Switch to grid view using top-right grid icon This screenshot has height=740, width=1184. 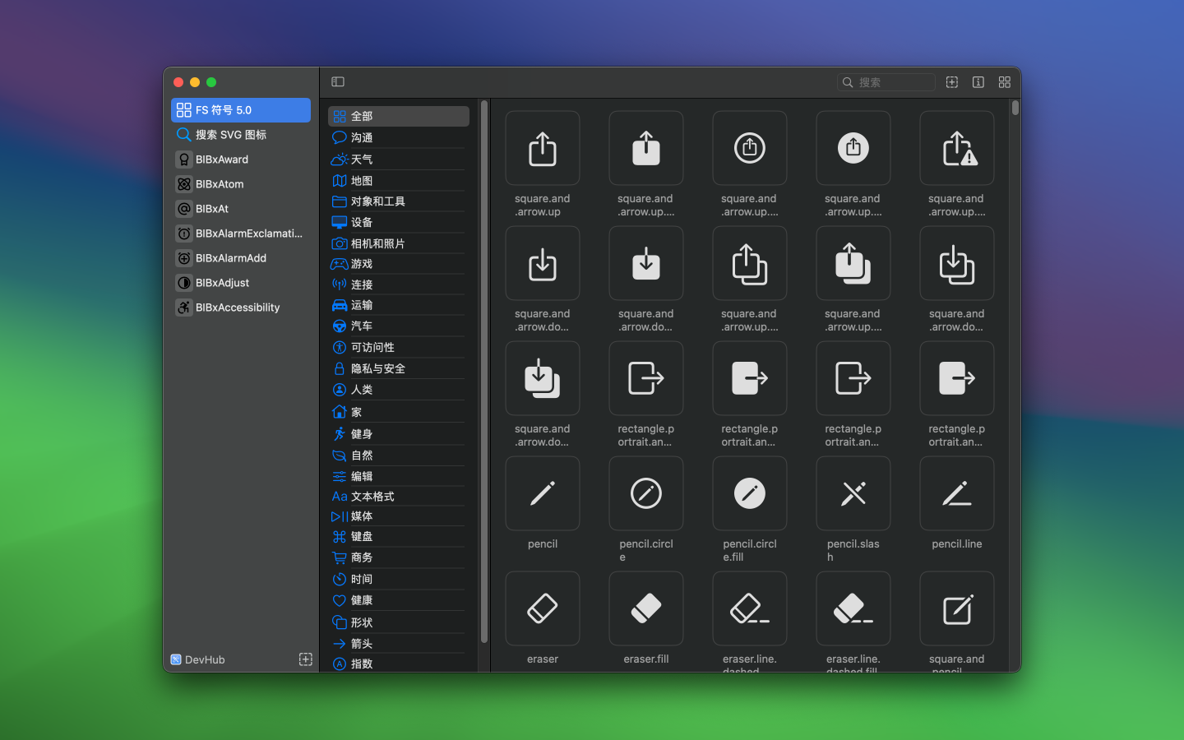click(1005, 82)
